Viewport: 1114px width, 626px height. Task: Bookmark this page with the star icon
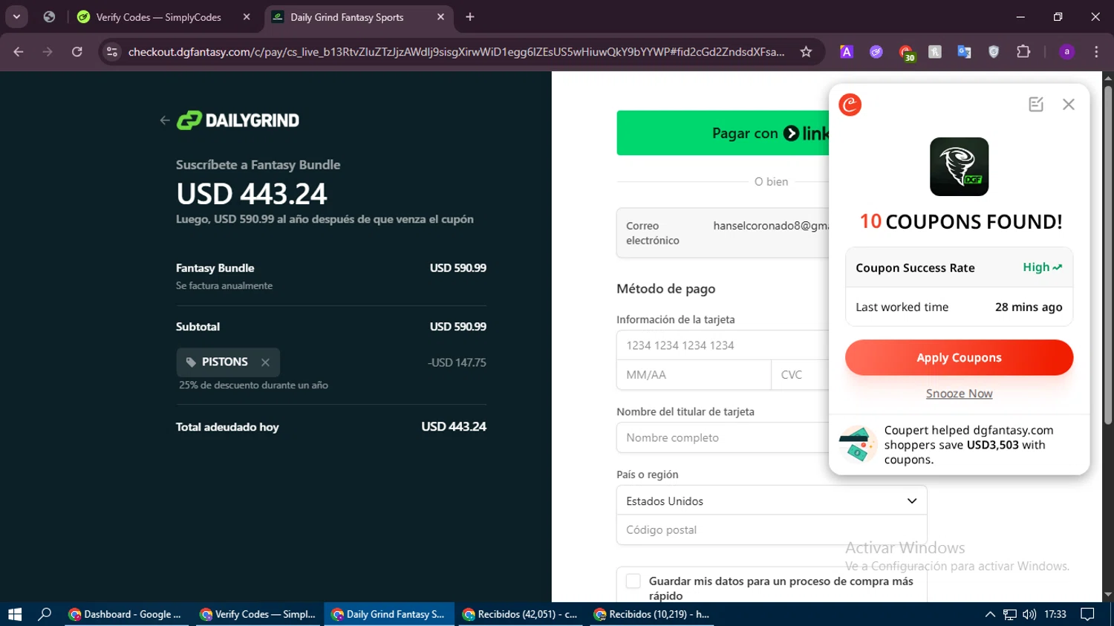[806, 52]
